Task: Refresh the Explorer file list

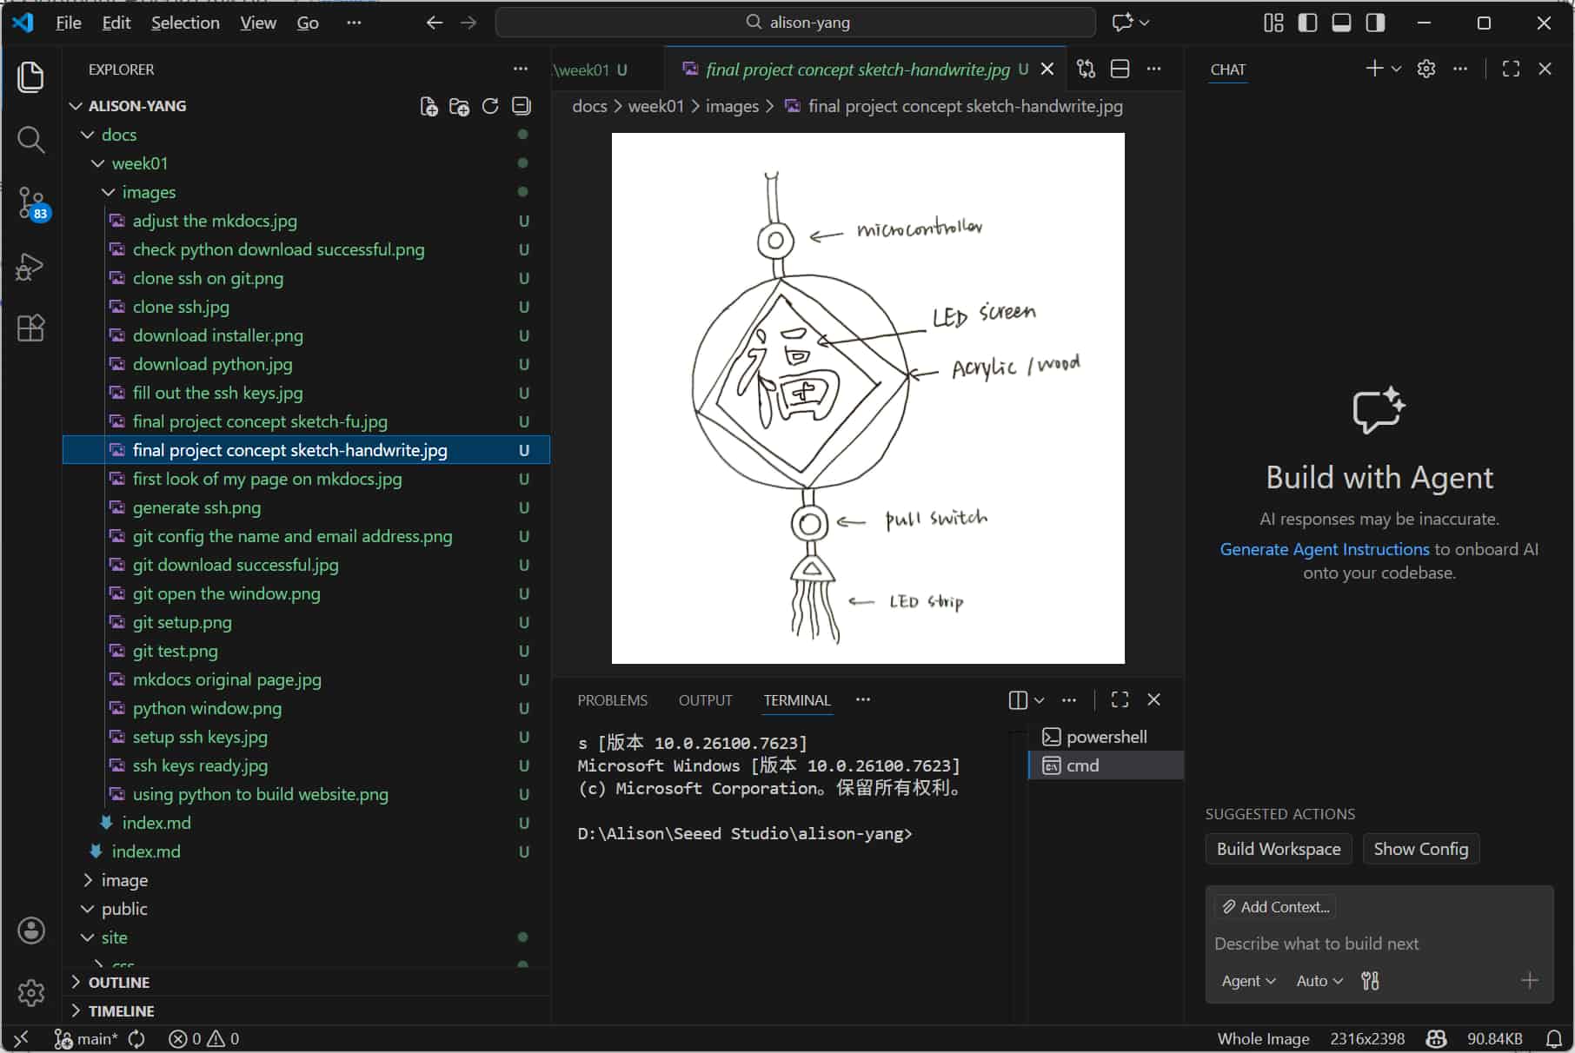Action: pyautogui.click(x=489, y=105)
